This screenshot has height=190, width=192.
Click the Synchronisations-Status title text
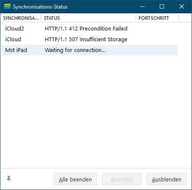click(x=40, y=7)
